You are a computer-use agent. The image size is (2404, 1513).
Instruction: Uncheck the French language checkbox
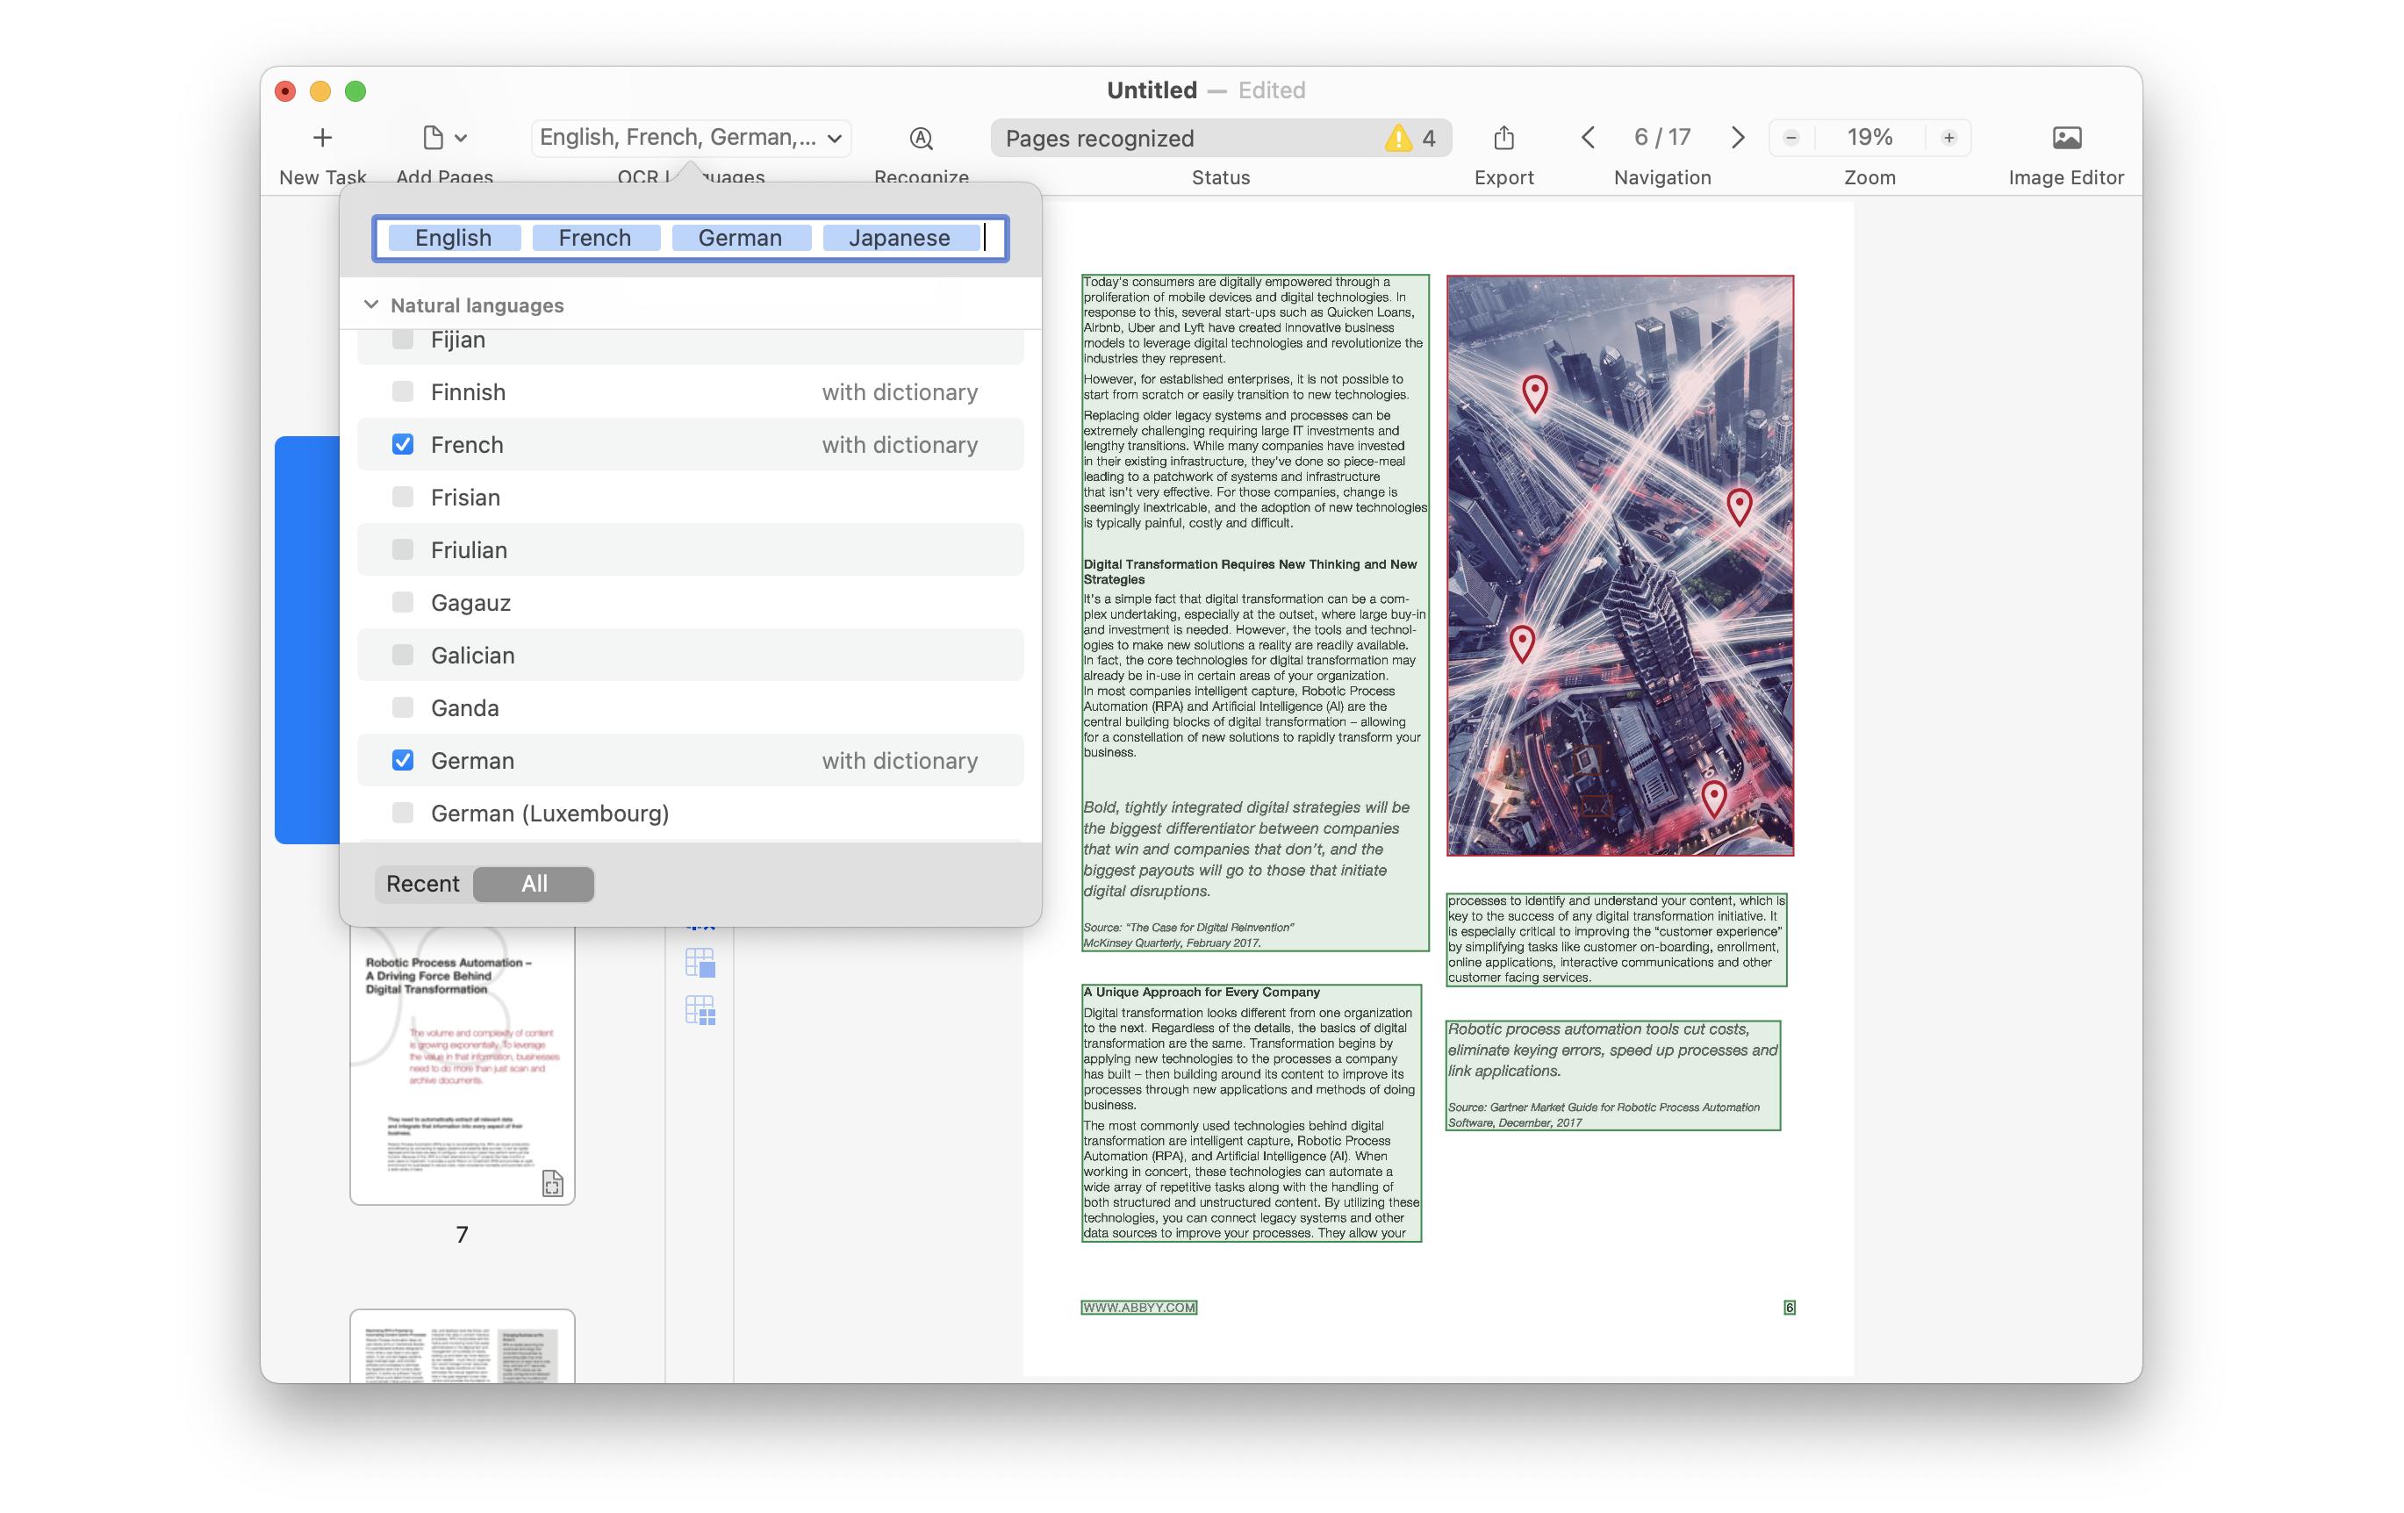pos(404,444)
